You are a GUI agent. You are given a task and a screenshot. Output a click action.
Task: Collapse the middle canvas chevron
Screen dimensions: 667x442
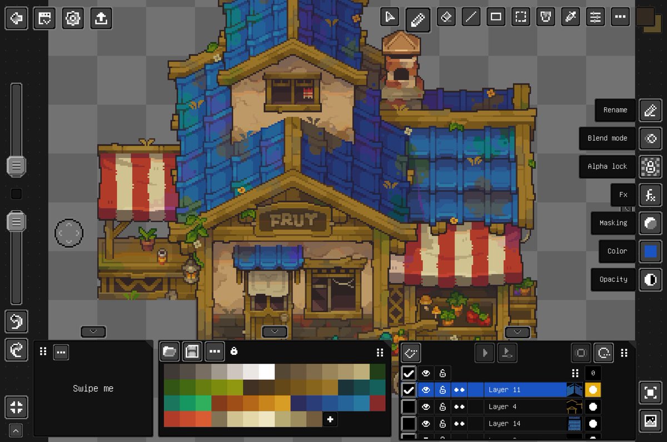275,331
